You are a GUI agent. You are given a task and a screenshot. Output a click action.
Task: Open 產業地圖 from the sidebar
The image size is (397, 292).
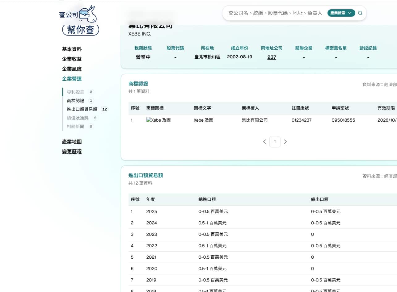click(72, 142)
